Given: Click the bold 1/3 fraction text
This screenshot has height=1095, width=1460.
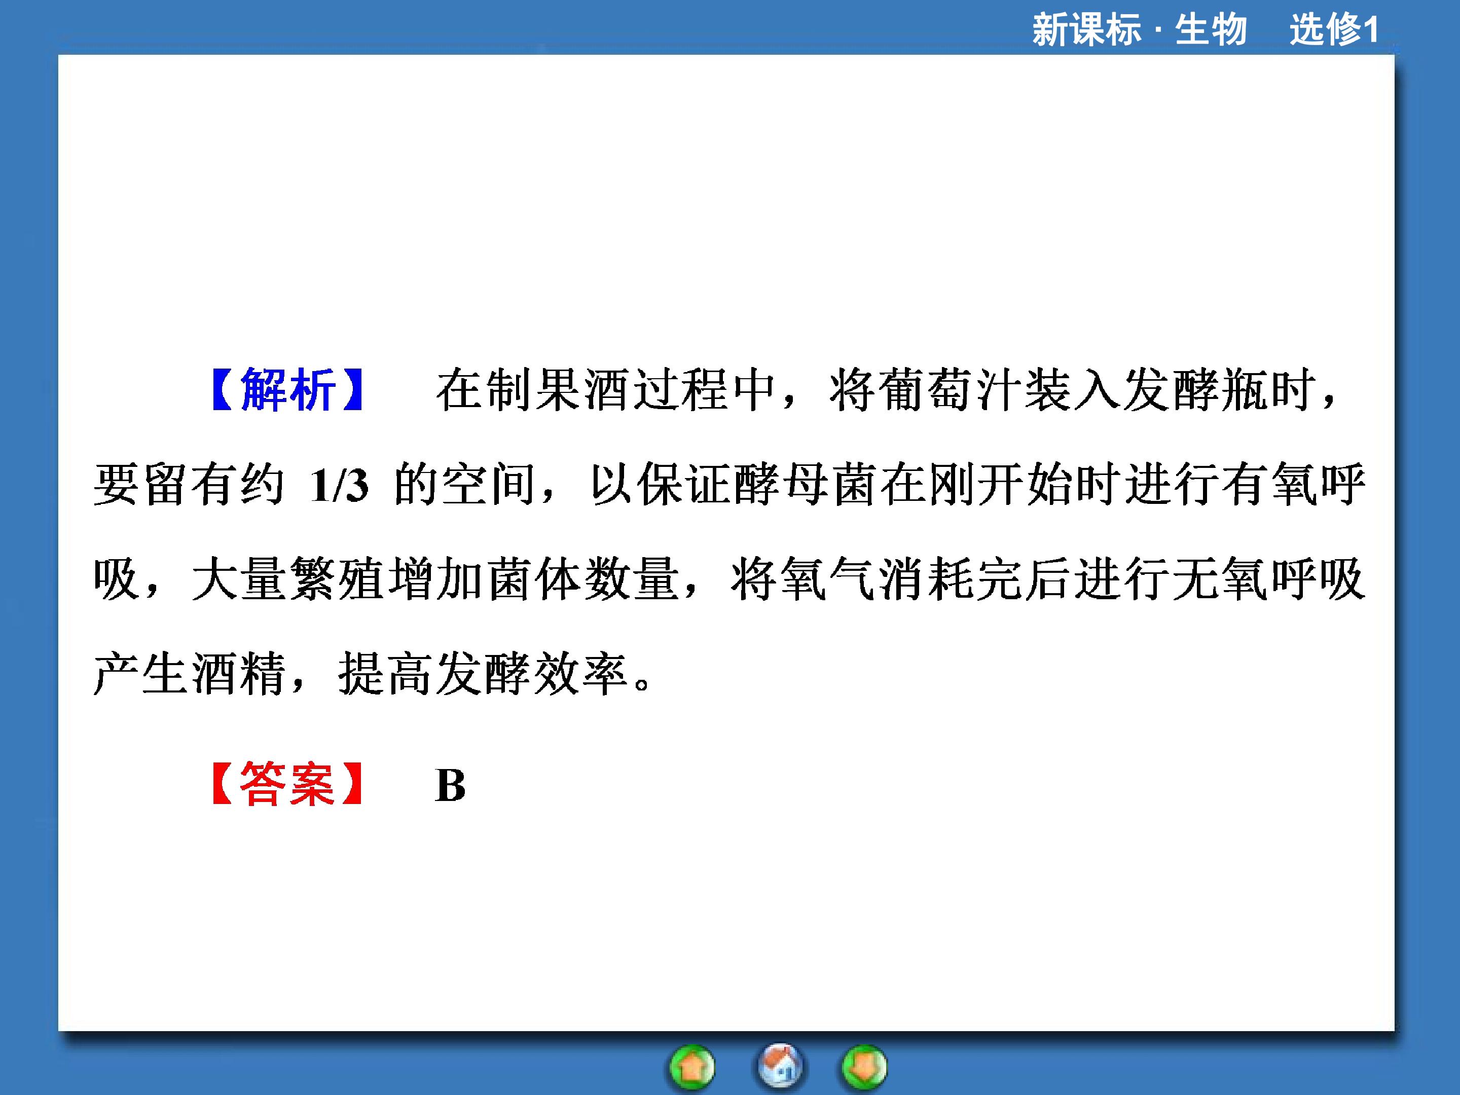Looking at the screenshot, I should (339, 487).
